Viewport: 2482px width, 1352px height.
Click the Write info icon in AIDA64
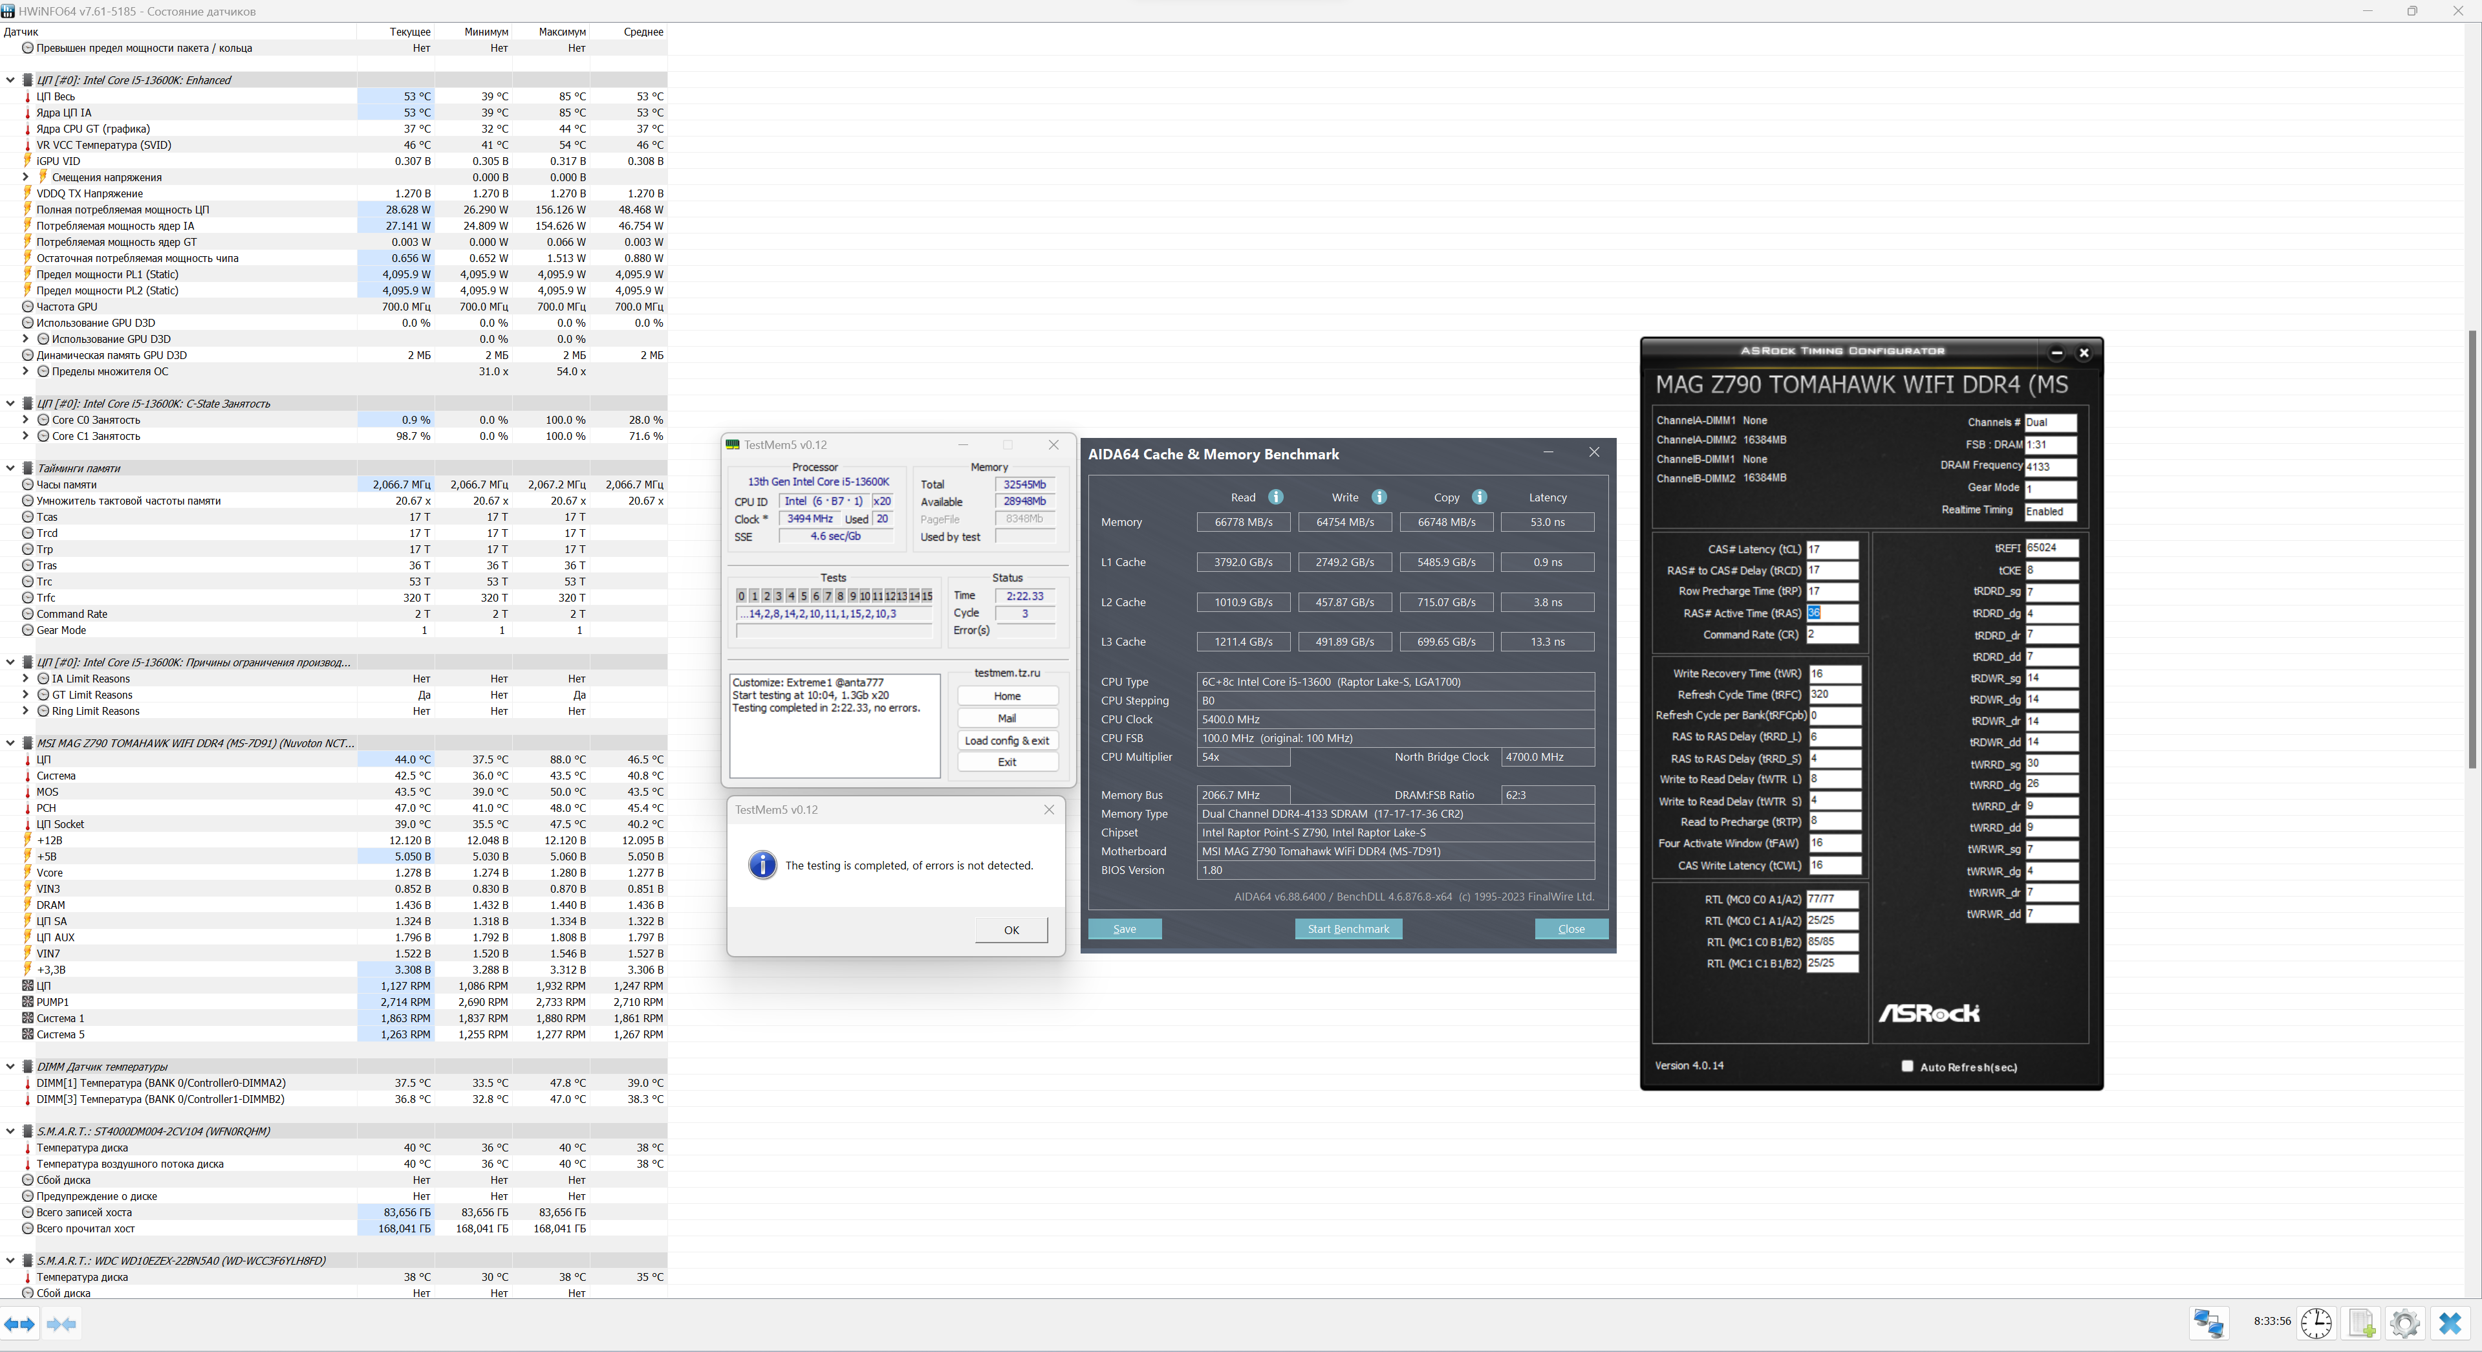(1379, 497)
